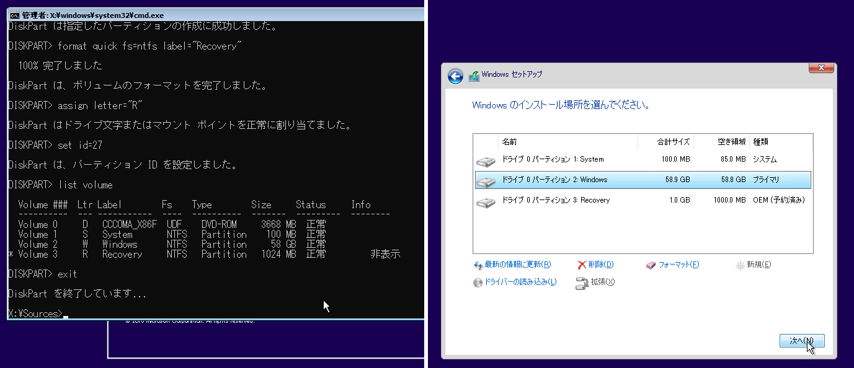Sort by the 種類 column header
Viewport: 854px width, 368px height.
coord(781,142)
